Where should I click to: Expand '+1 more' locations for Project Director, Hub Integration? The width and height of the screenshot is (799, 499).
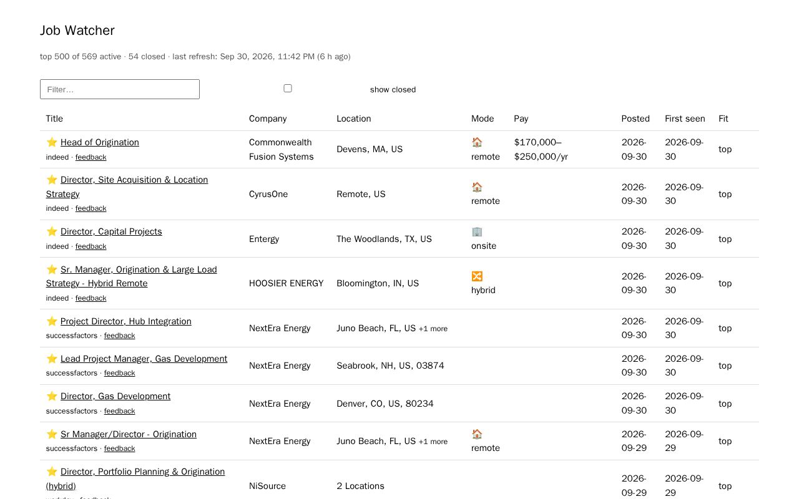click(x=433, y=329)
